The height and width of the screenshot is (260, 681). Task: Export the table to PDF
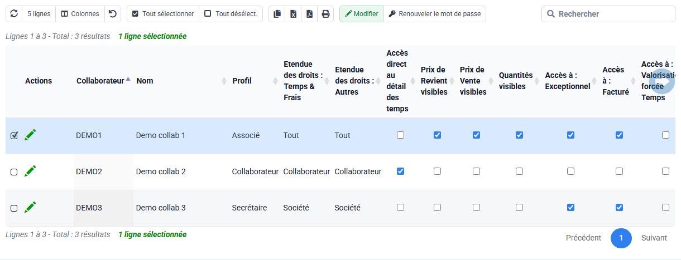pos(310,14)
